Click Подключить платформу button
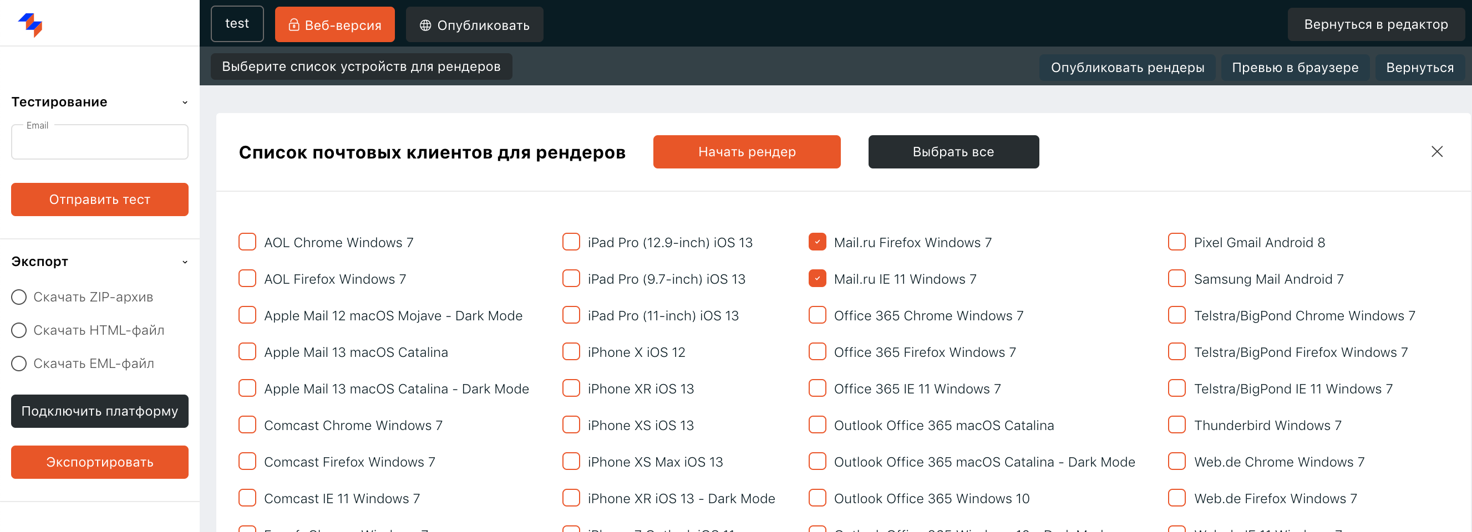The height and width of the screenshot is (532, 1472). pos(99,411)
